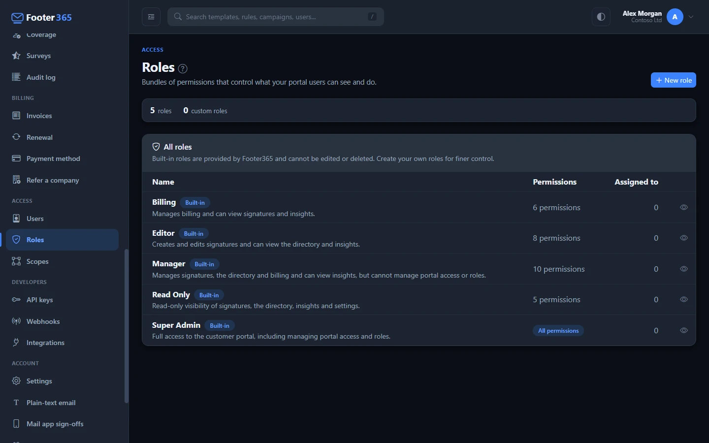This screenshot has height=443, width=709.
Task: Open the Users icon in sidebar
Action: click(x=16, y=218)
